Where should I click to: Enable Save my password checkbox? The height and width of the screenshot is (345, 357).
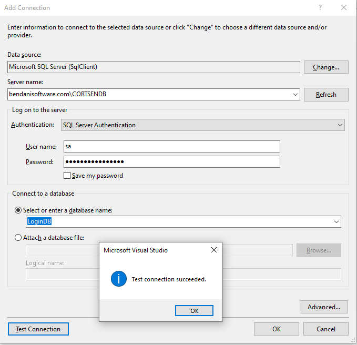pos(67,176)
